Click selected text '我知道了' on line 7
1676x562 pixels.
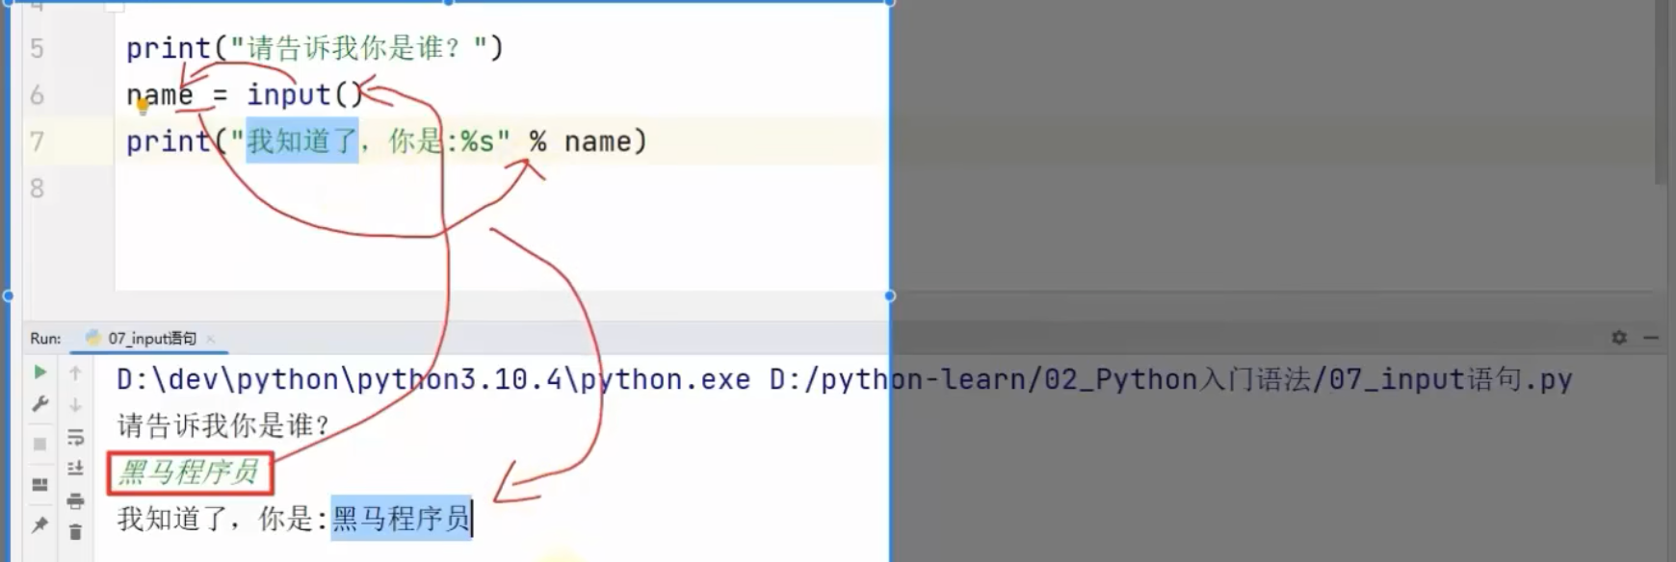(302, 141)
